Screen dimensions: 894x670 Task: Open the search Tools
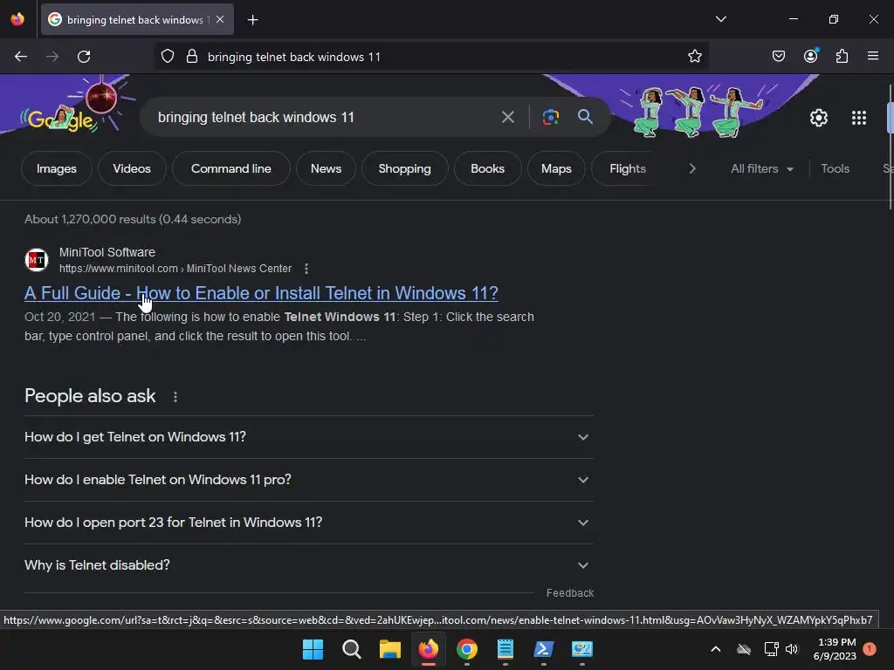[x=836, y=168]
